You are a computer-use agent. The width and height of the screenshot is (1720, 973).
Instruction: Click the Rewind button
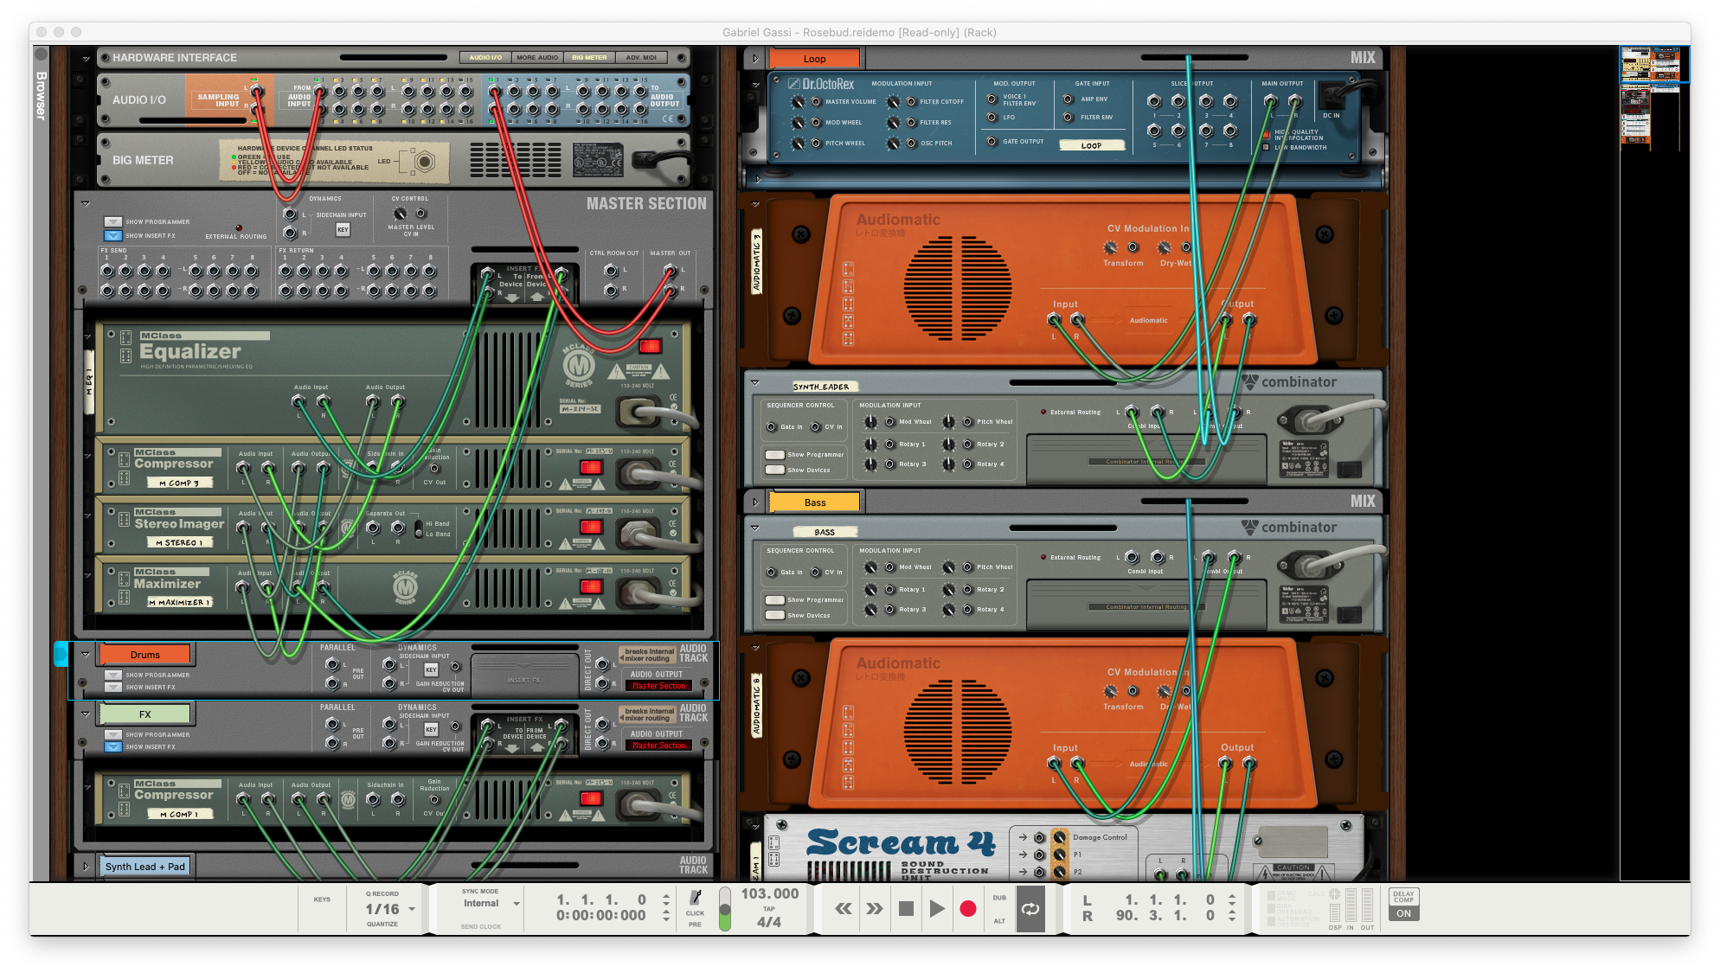[843, 908]
